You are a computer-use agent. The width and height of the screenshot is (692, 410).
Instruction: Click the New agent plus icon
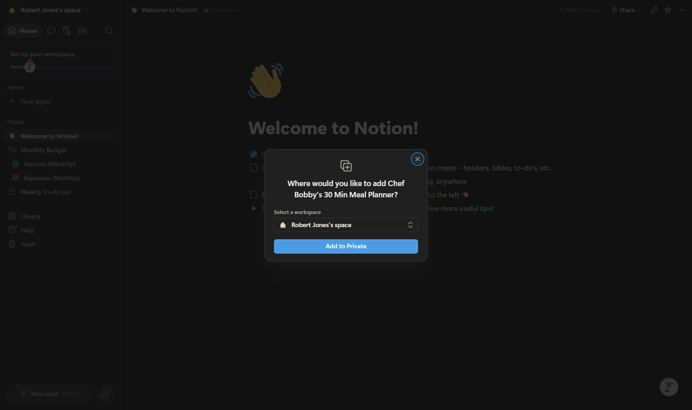tap(12, 101)
